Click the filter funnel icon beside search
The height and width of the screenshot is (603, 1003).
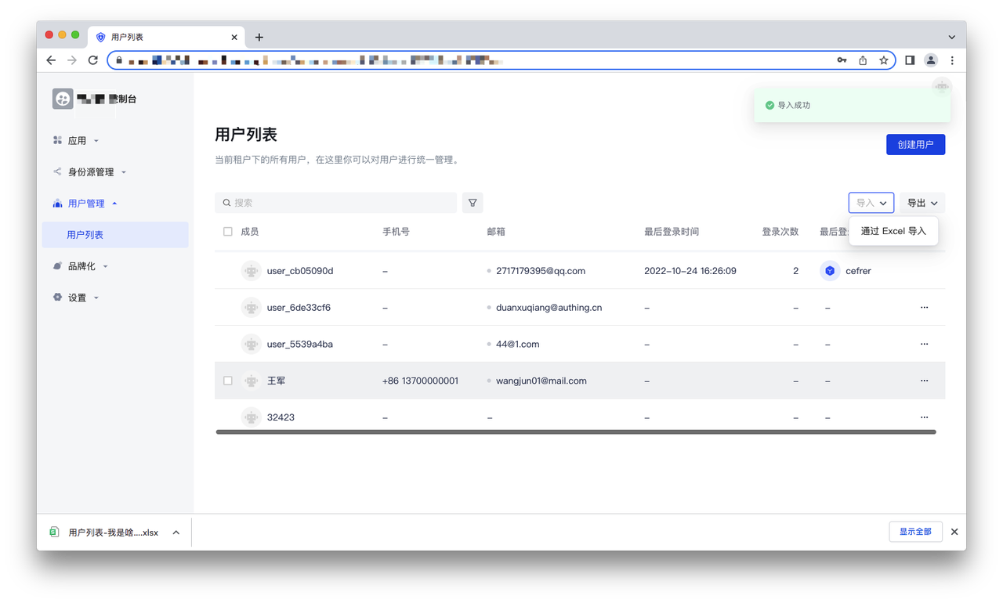coord(473,203)
